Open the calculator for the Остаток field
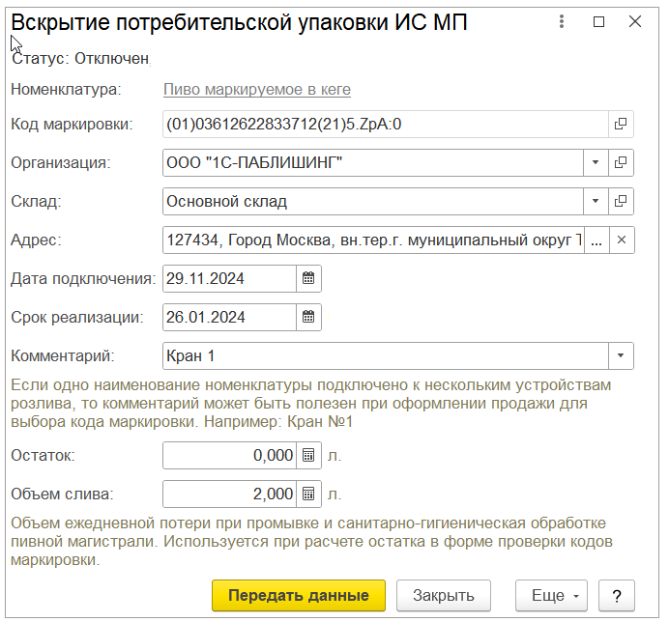This screenshot has height=622, width=669. click(308, 456)
